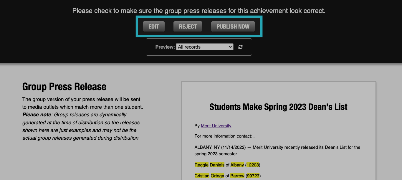Select the highlighted city Barrow
Screen dimensions: 402x180
pos(237,176)
